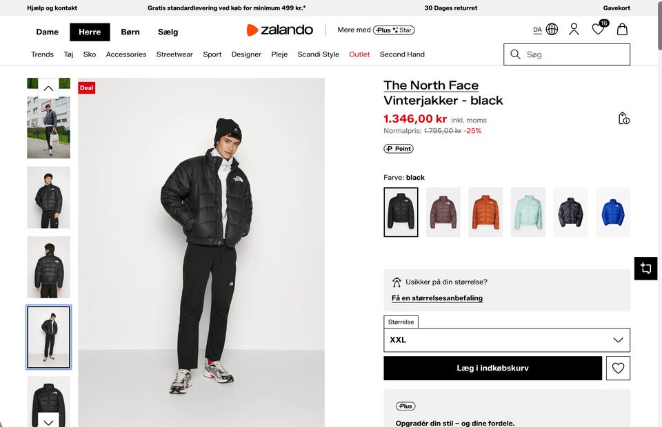Screen dimensions: 662x427
Task: Open the shopping bag icon
Action: click(x=622, y=30)
